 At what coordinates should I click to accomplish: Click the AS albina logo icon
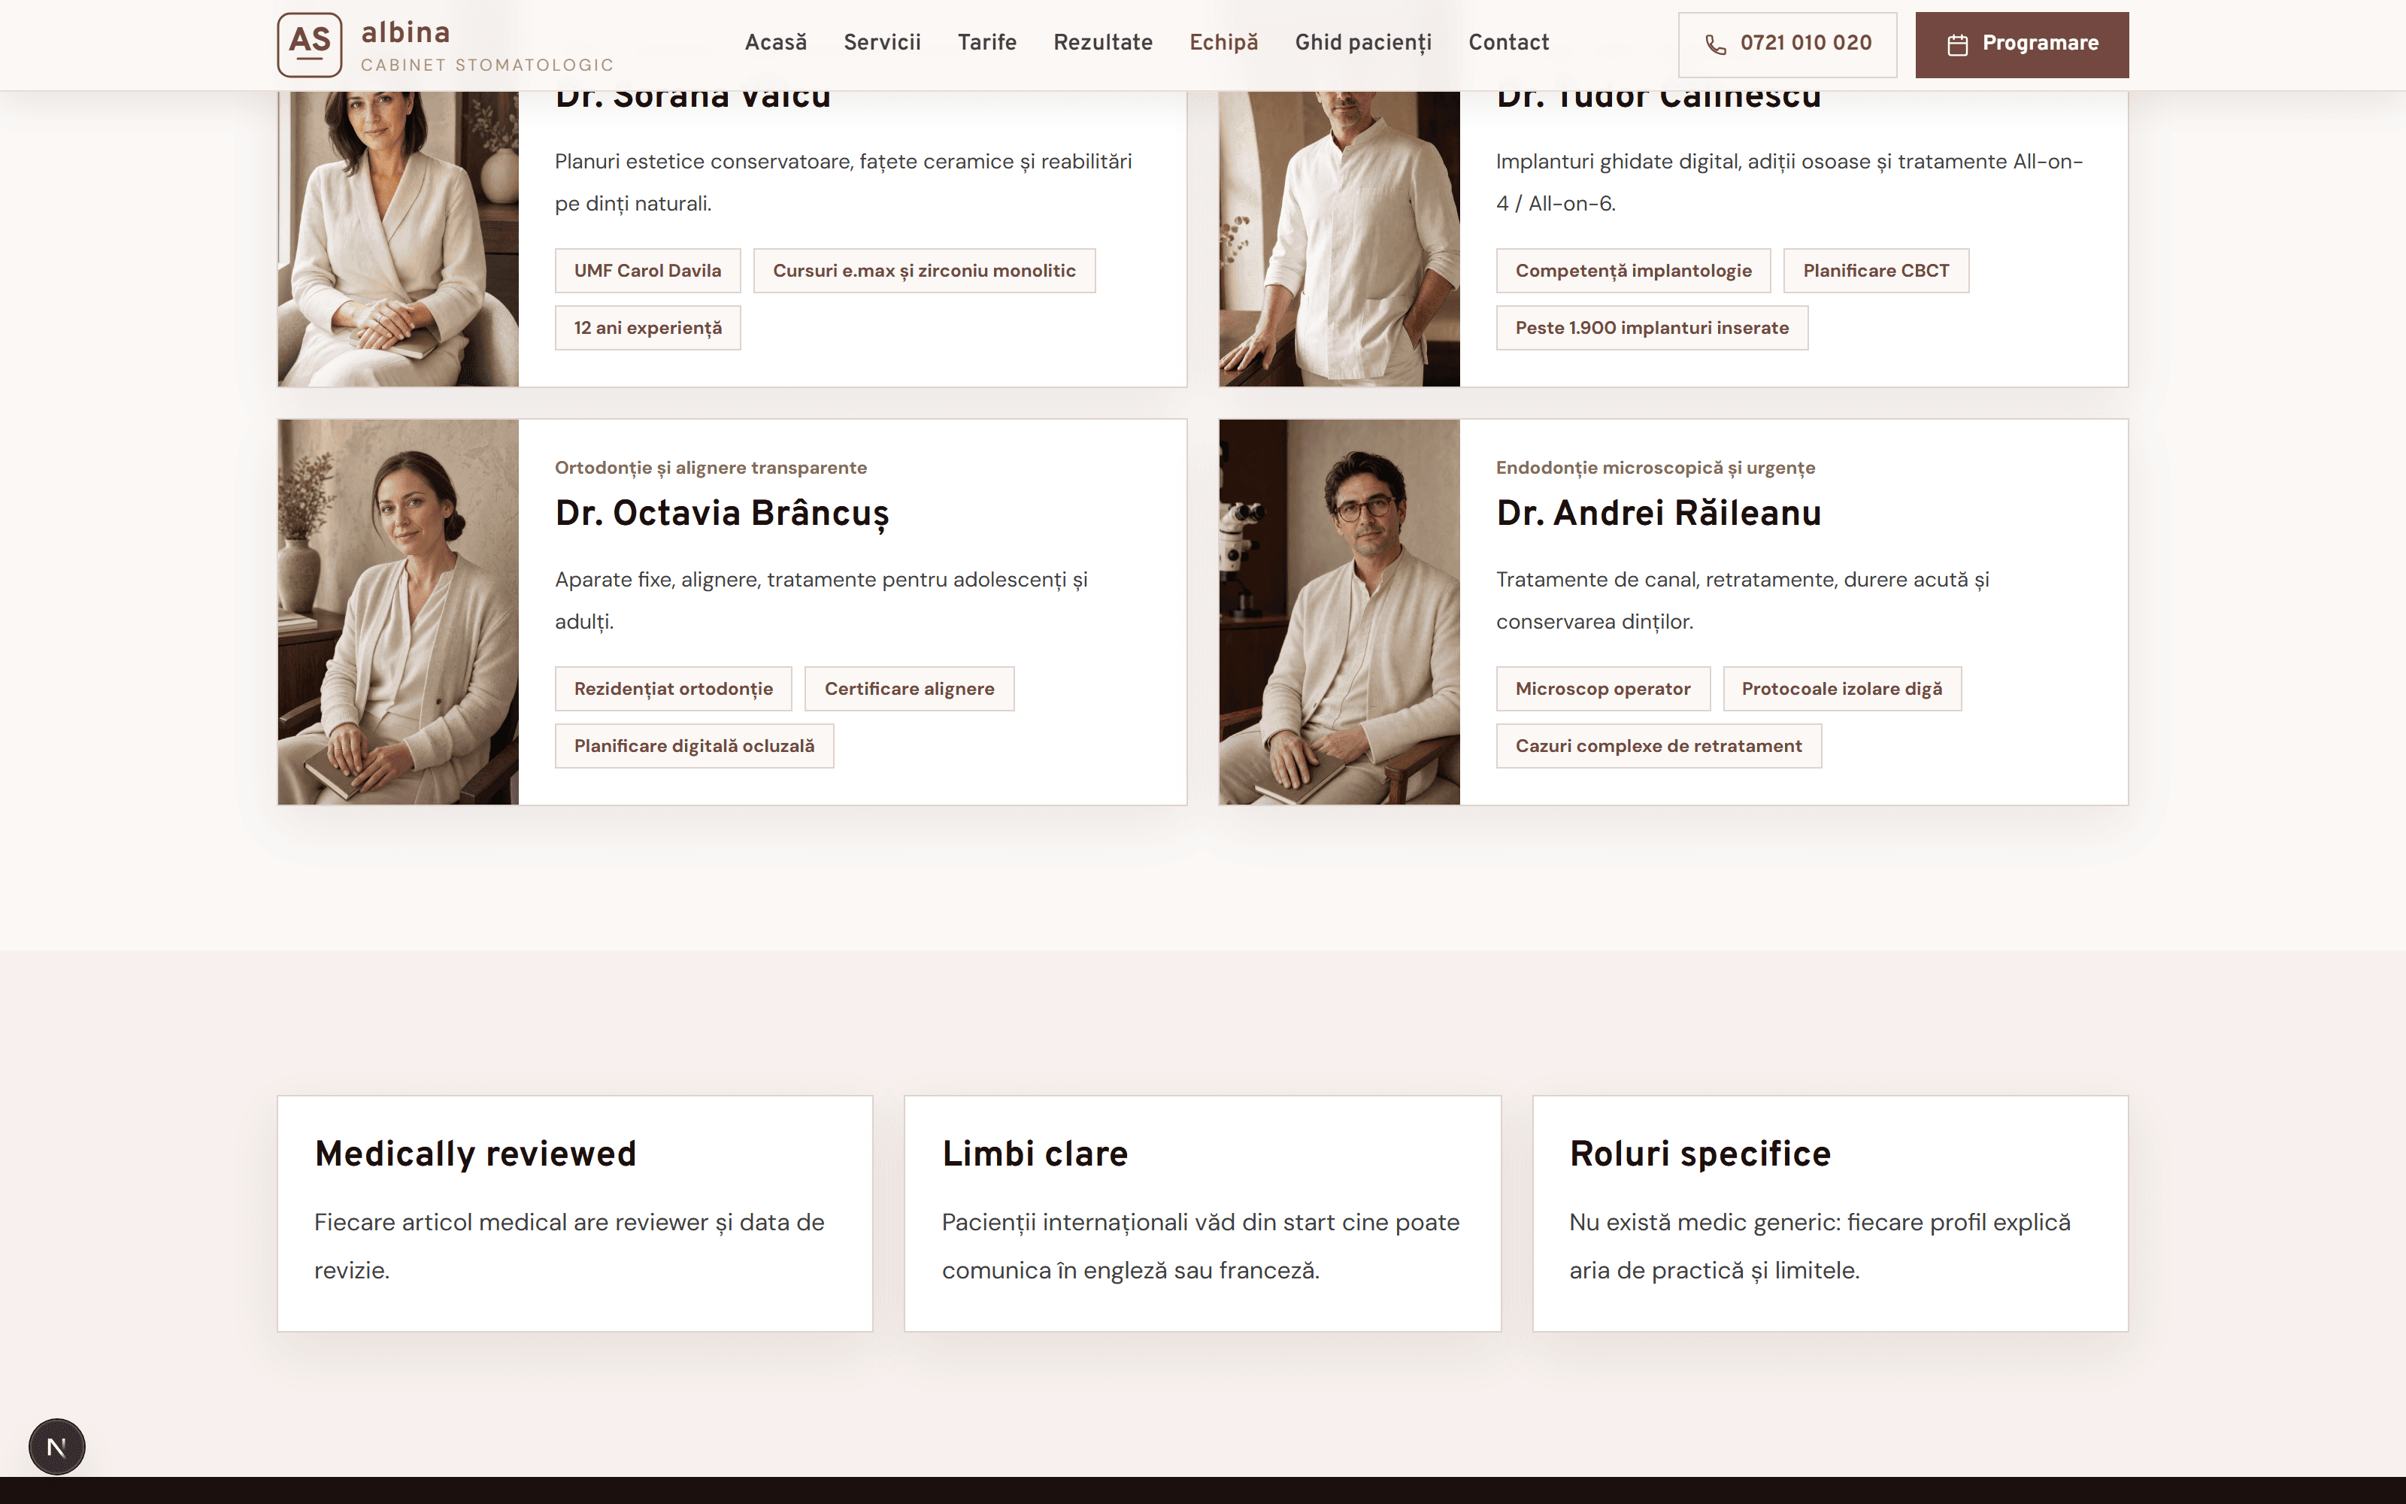click(309, 45)
